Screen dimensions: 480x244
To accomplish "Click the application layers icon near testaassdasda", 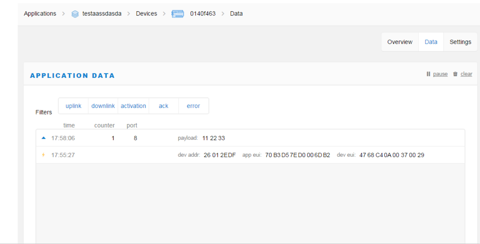I will coord(75,14).
